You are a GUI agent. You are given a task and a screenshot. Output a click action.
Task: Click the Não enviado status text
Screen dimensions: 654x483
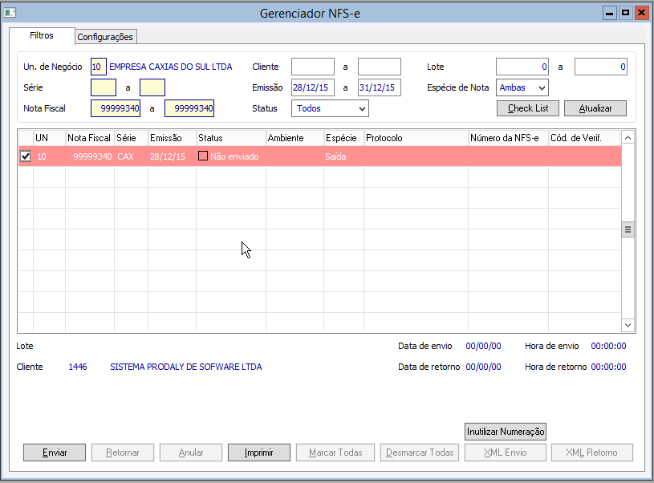pos(234,156)
